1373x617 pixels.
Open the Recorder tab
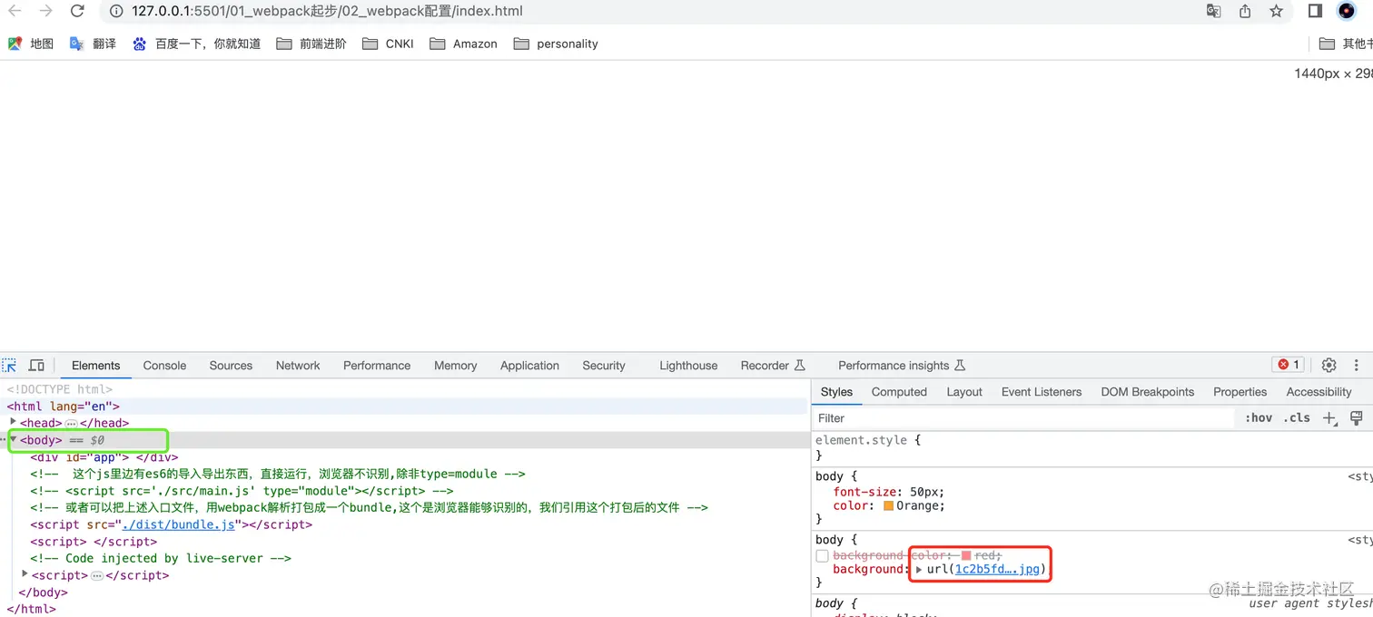(x=773, y=366)
